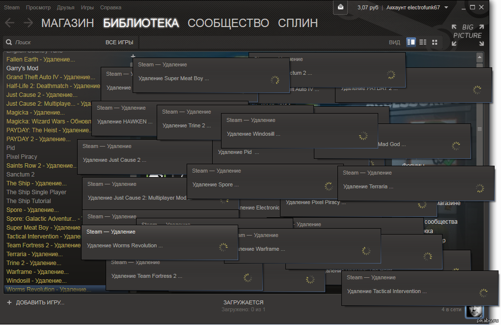The width and height of the screenshot is (501, 326).
Task: Click the plus icon beside ДОБАВИТЬ ИГРУ
Action: pos(9,302)
